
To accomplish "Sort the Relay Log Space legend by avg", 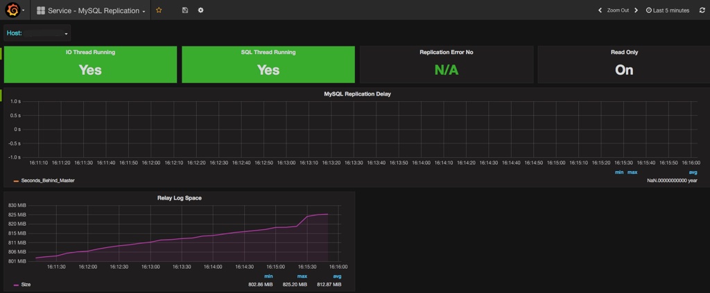I will (337, 276).
